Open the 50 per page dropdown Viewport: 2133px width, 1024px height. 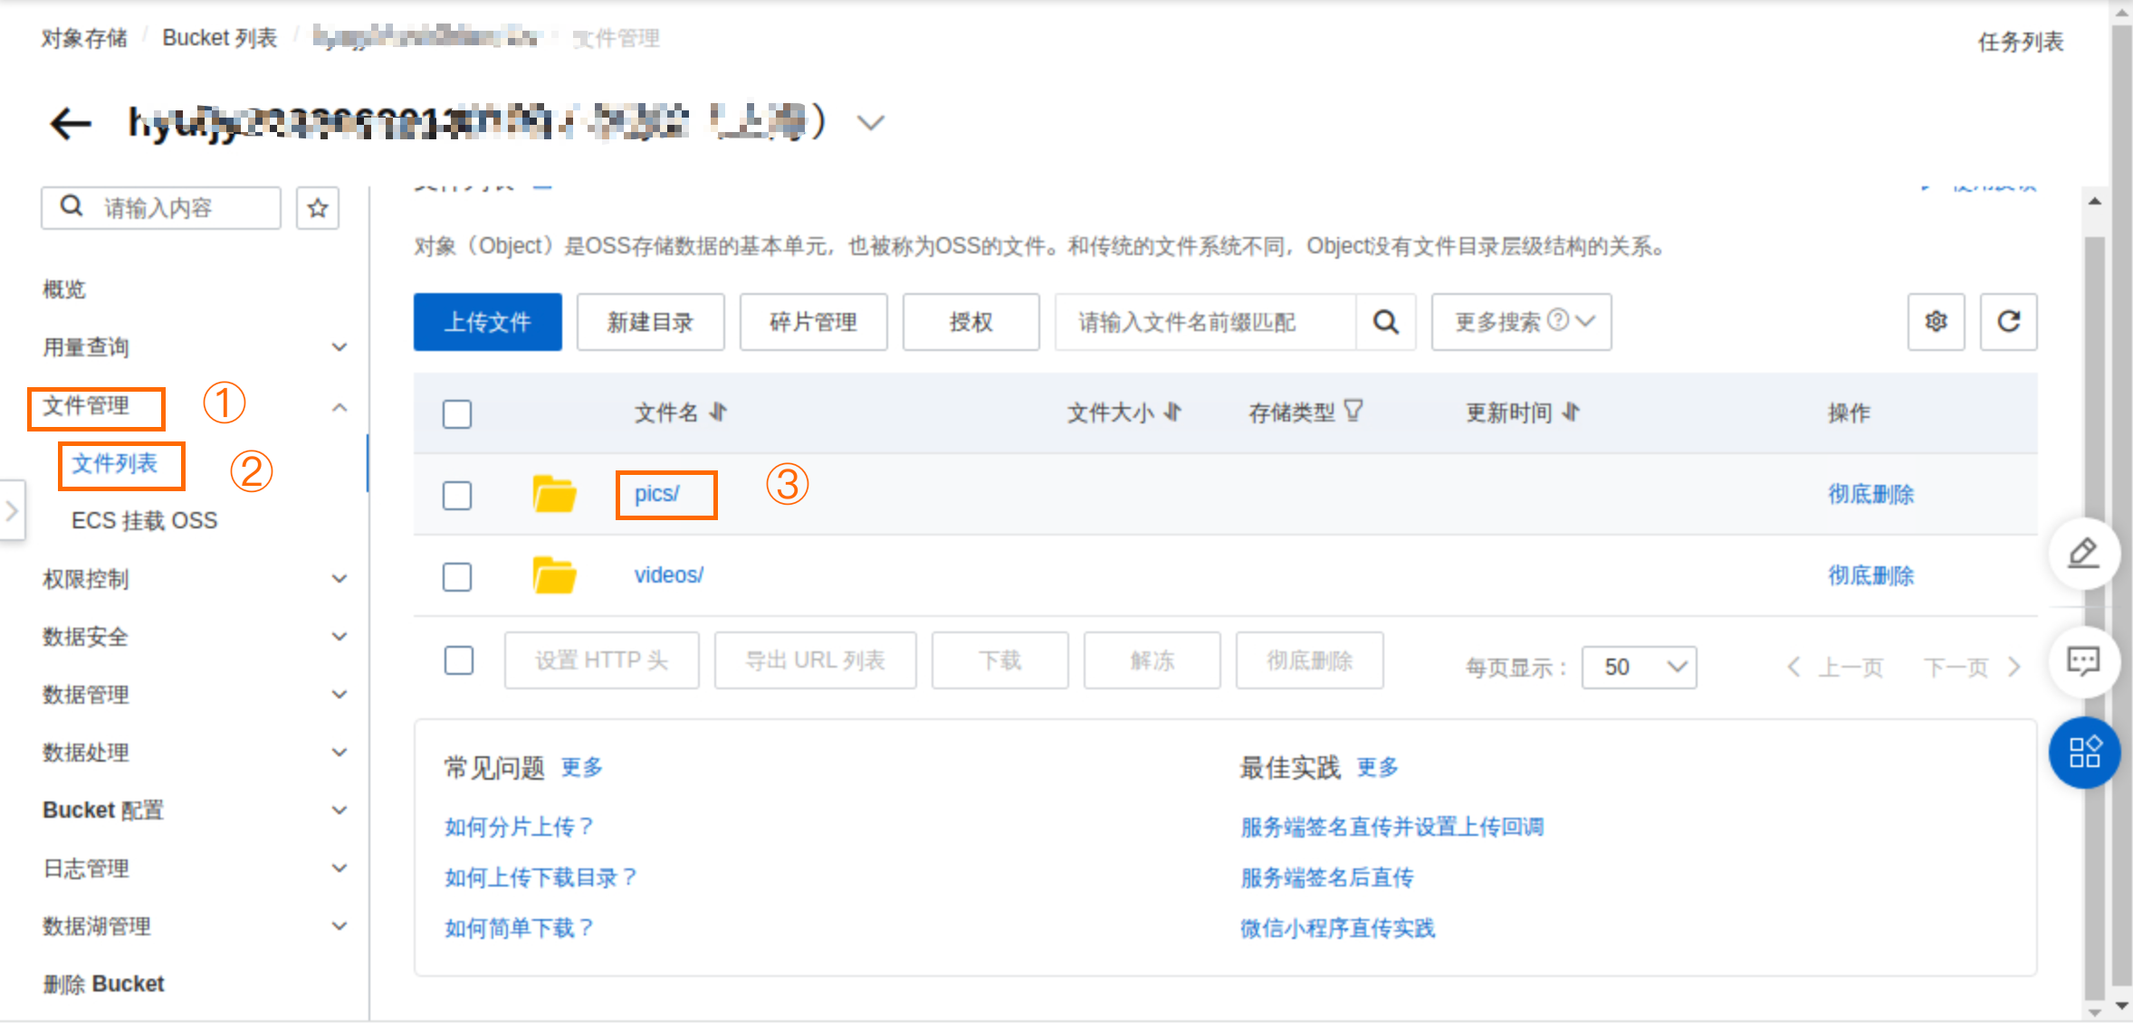tap(1639, 668)
